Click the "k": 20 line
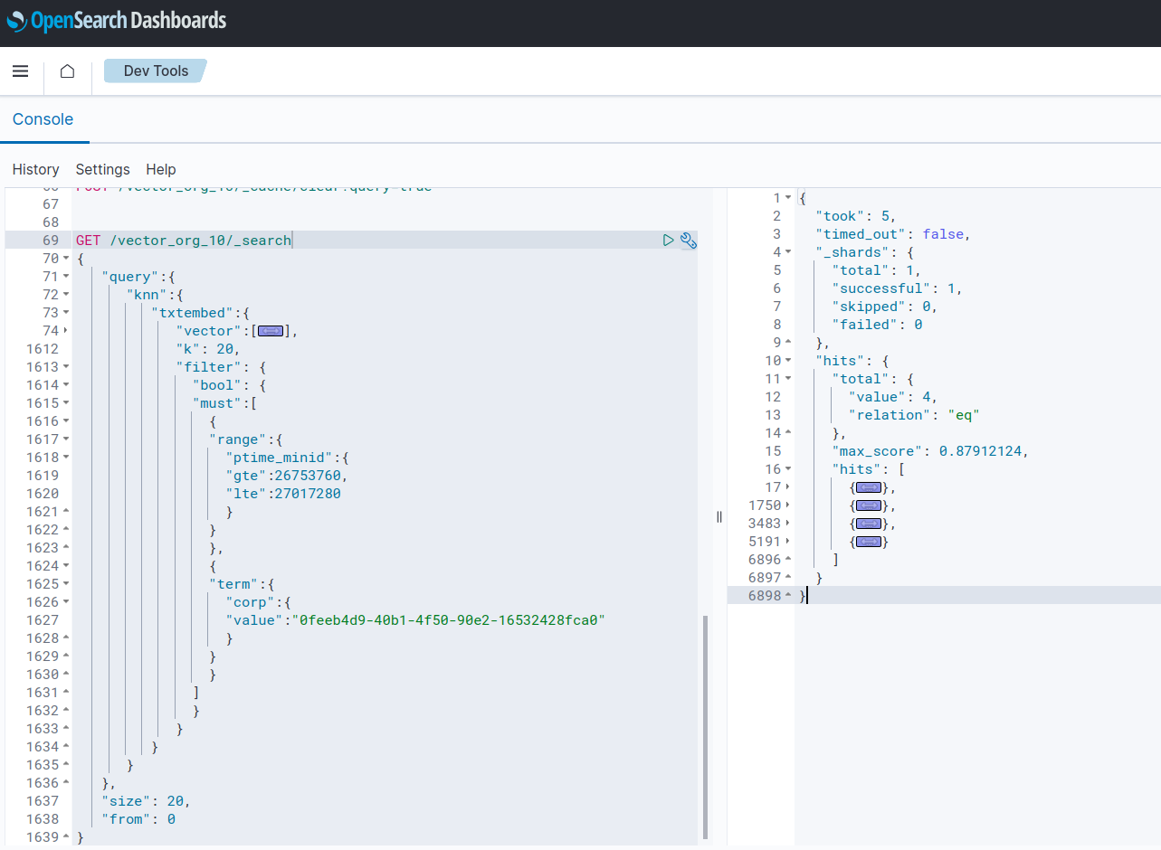The height and width of the screenshot is (850, 1161). click(x=208, y=349)
